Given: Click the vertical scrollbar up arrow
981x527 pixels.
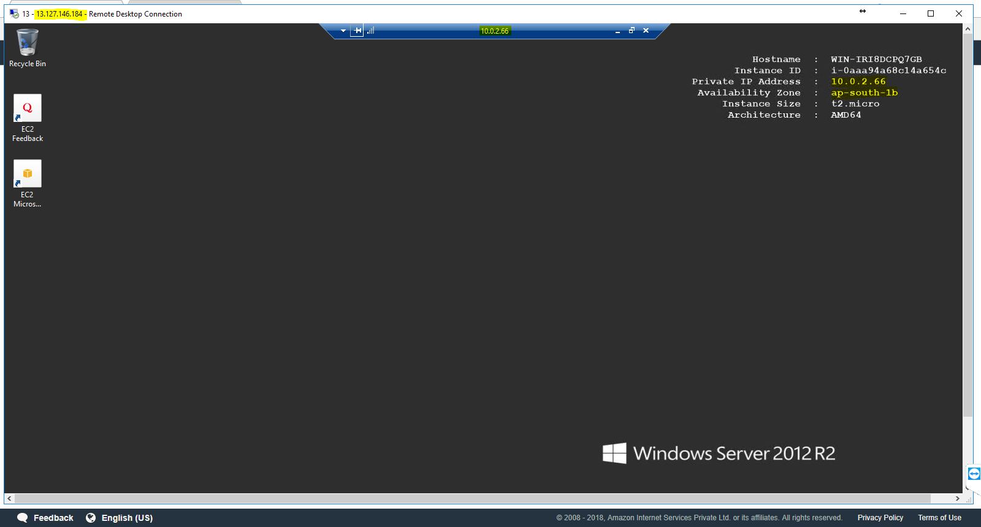Looking at the screenshot, I should click(x=968, y=29).
